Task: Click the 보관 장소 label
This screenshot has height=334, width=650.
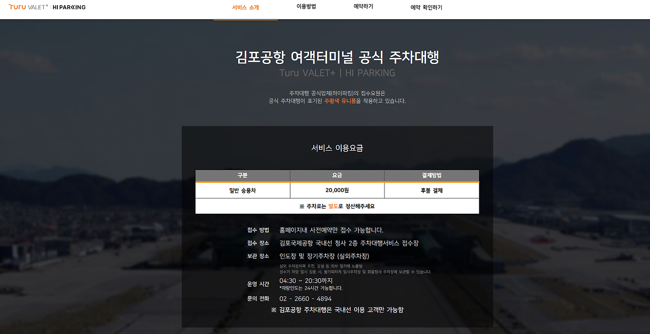Action: pos(258,256)
